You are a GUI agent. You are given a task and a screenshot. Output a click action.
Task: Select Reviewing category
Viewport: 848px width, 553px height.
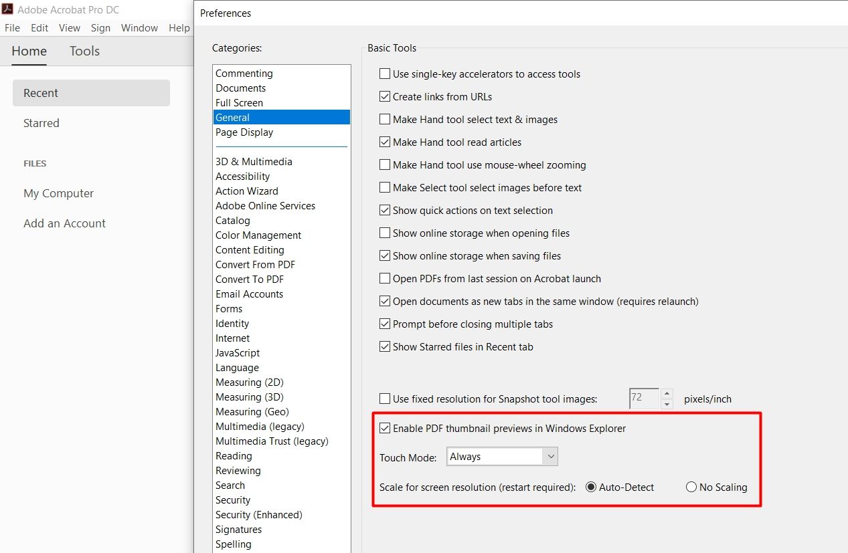pos(282,471)
